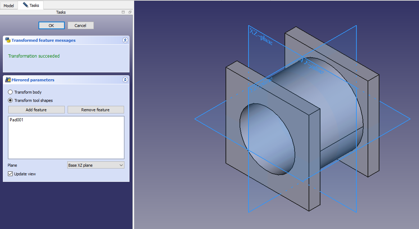Click the Tasks panel toggle-layout icon
Image resolution: width=419 pixels, height=229 pixels.
[123, 12]
